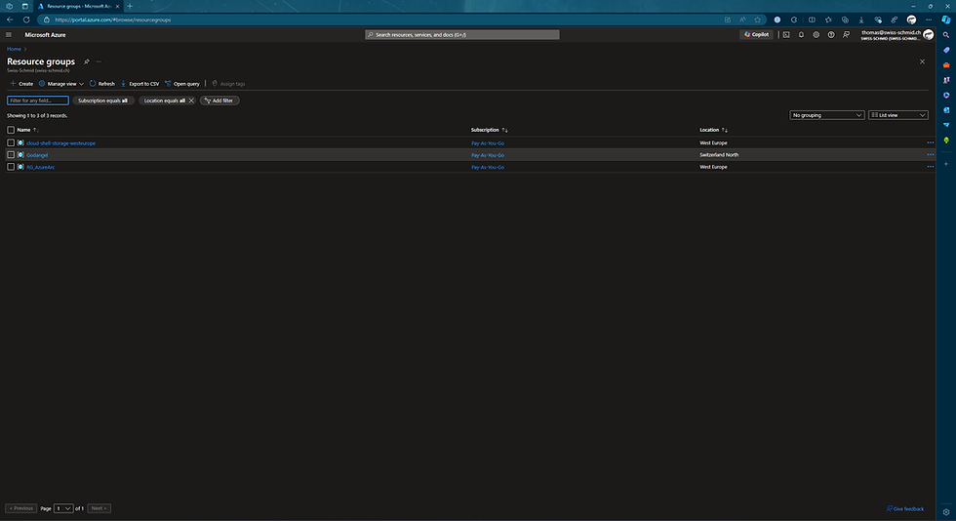The width and height of the screenshot is (956, 521).
Task: Click the Microsoft Azure logo text
Action: 45,35
